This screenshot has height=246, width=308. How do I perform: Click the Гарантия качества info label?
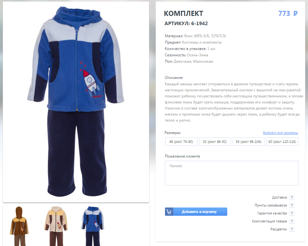click(272, 213)
